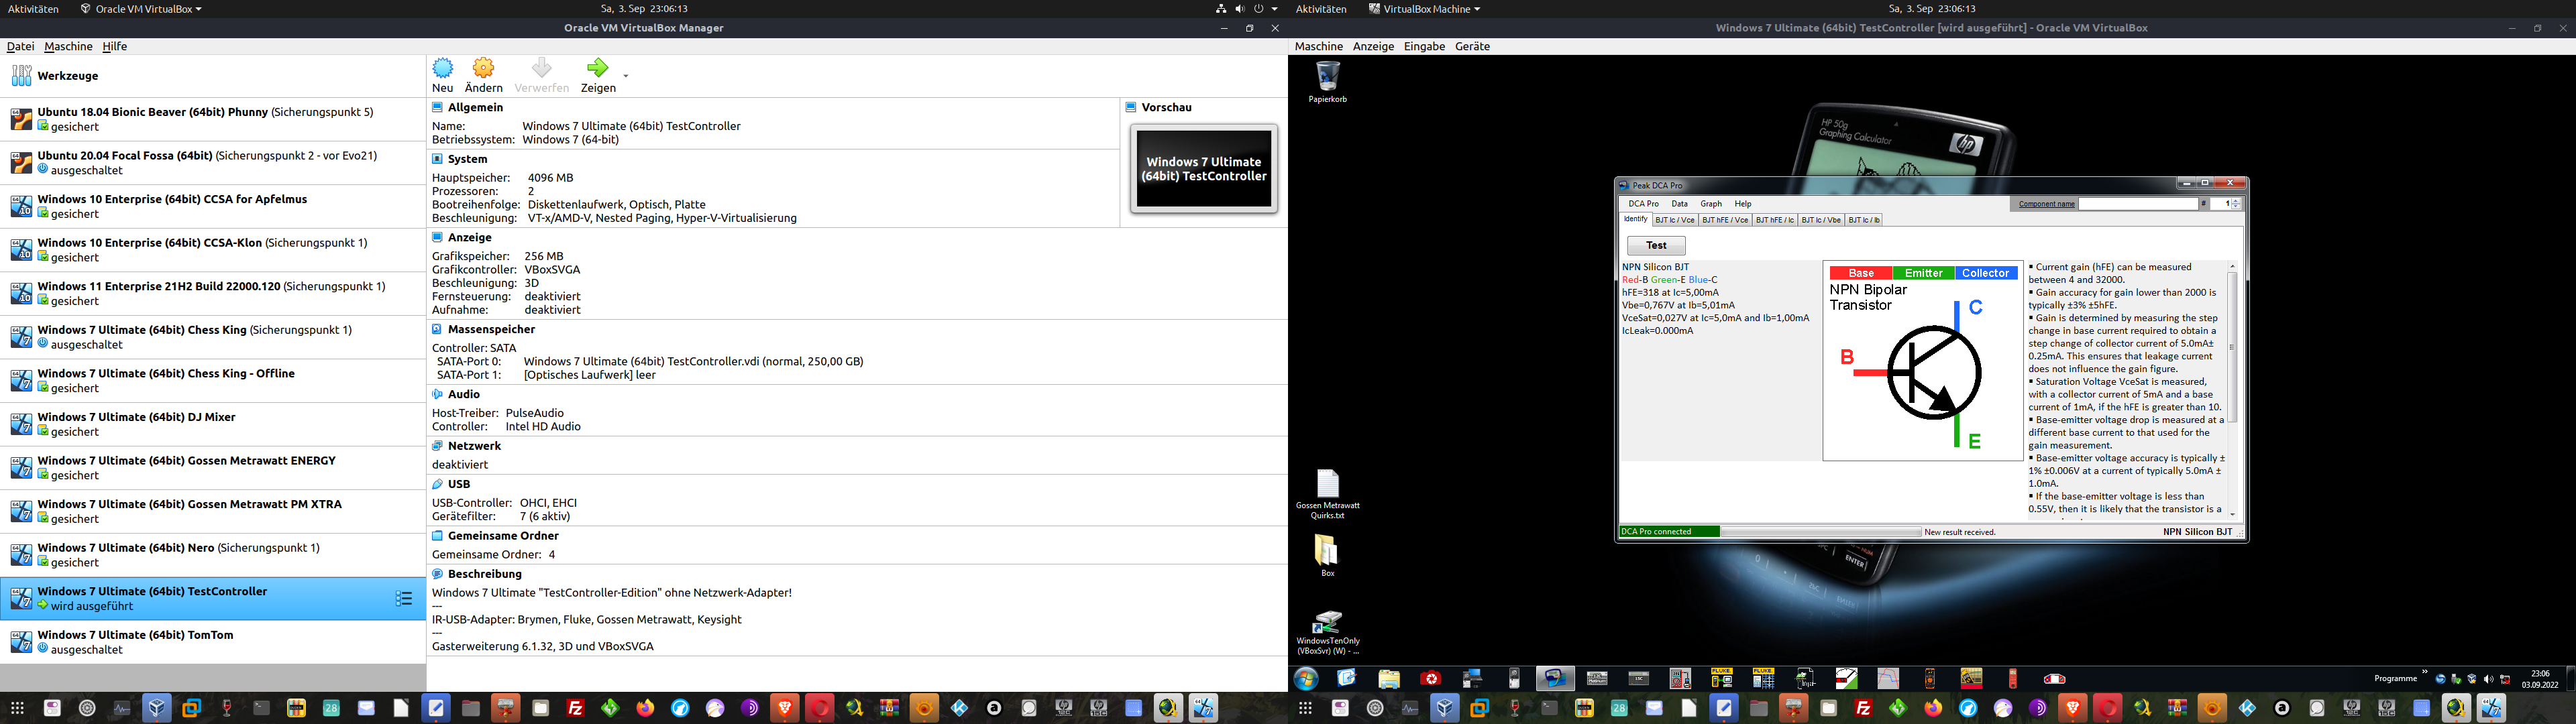Click the Component name text field

2138,204
